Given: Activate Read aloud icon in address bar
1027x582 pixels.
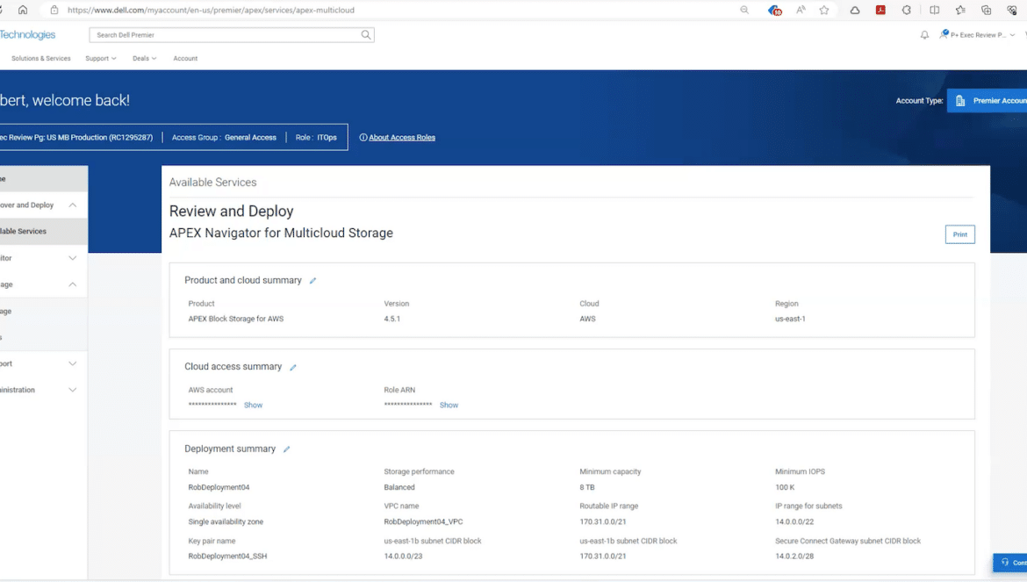Looking at the screenshot, I should tap(801, 10).
